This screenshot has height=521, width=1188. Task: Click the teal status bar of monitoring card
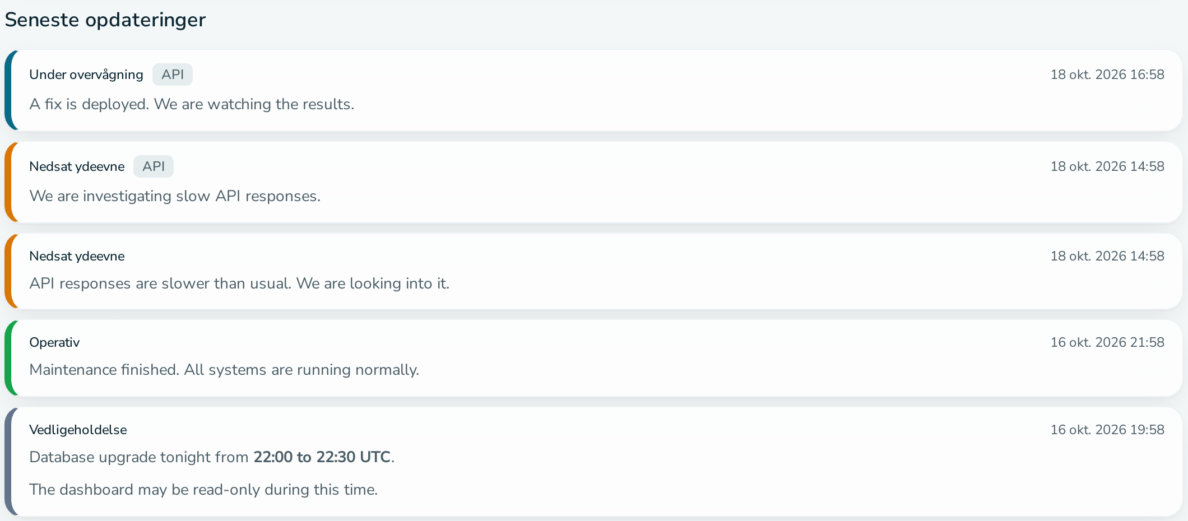pyautogui.click(x=10, y=90)
